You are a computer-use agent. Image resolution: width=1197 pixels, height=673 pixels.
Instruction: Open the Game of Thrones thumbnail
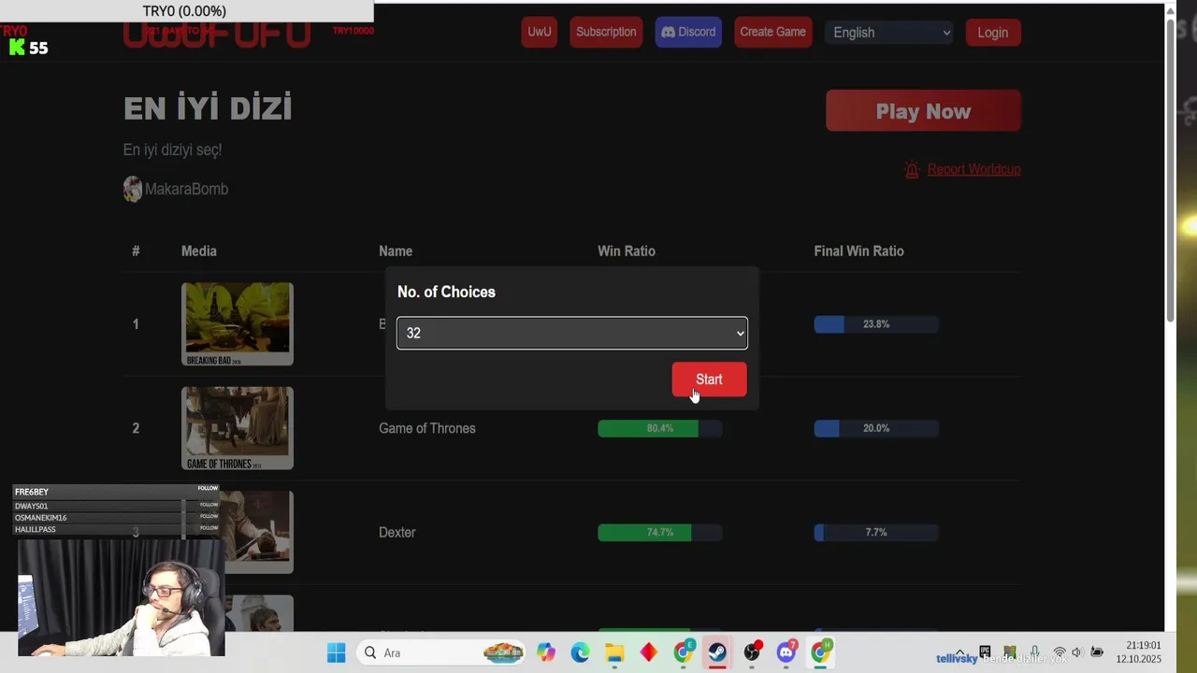238,428
